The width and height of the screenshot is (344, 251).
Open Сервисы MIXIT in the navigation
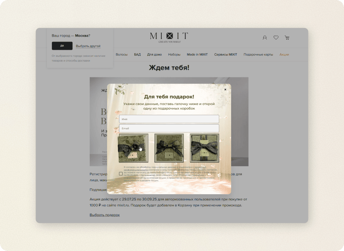point(226,54)
